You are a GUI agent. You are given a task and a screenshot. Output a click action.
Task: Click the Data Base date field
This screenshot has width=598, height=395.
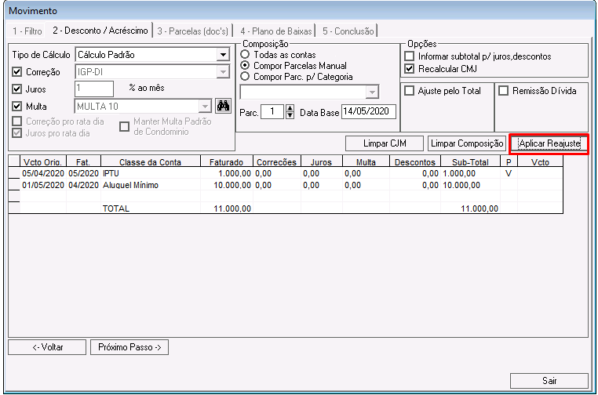369,111
